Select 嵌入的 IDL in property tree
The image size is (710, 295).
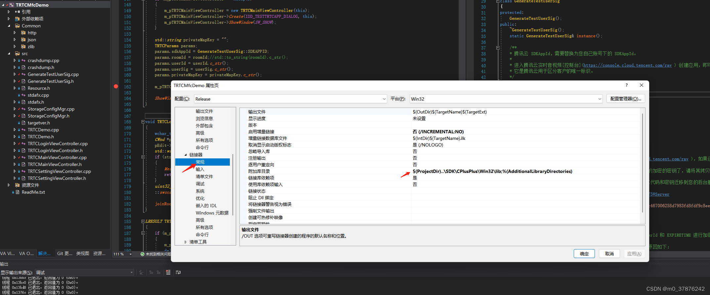206,206
